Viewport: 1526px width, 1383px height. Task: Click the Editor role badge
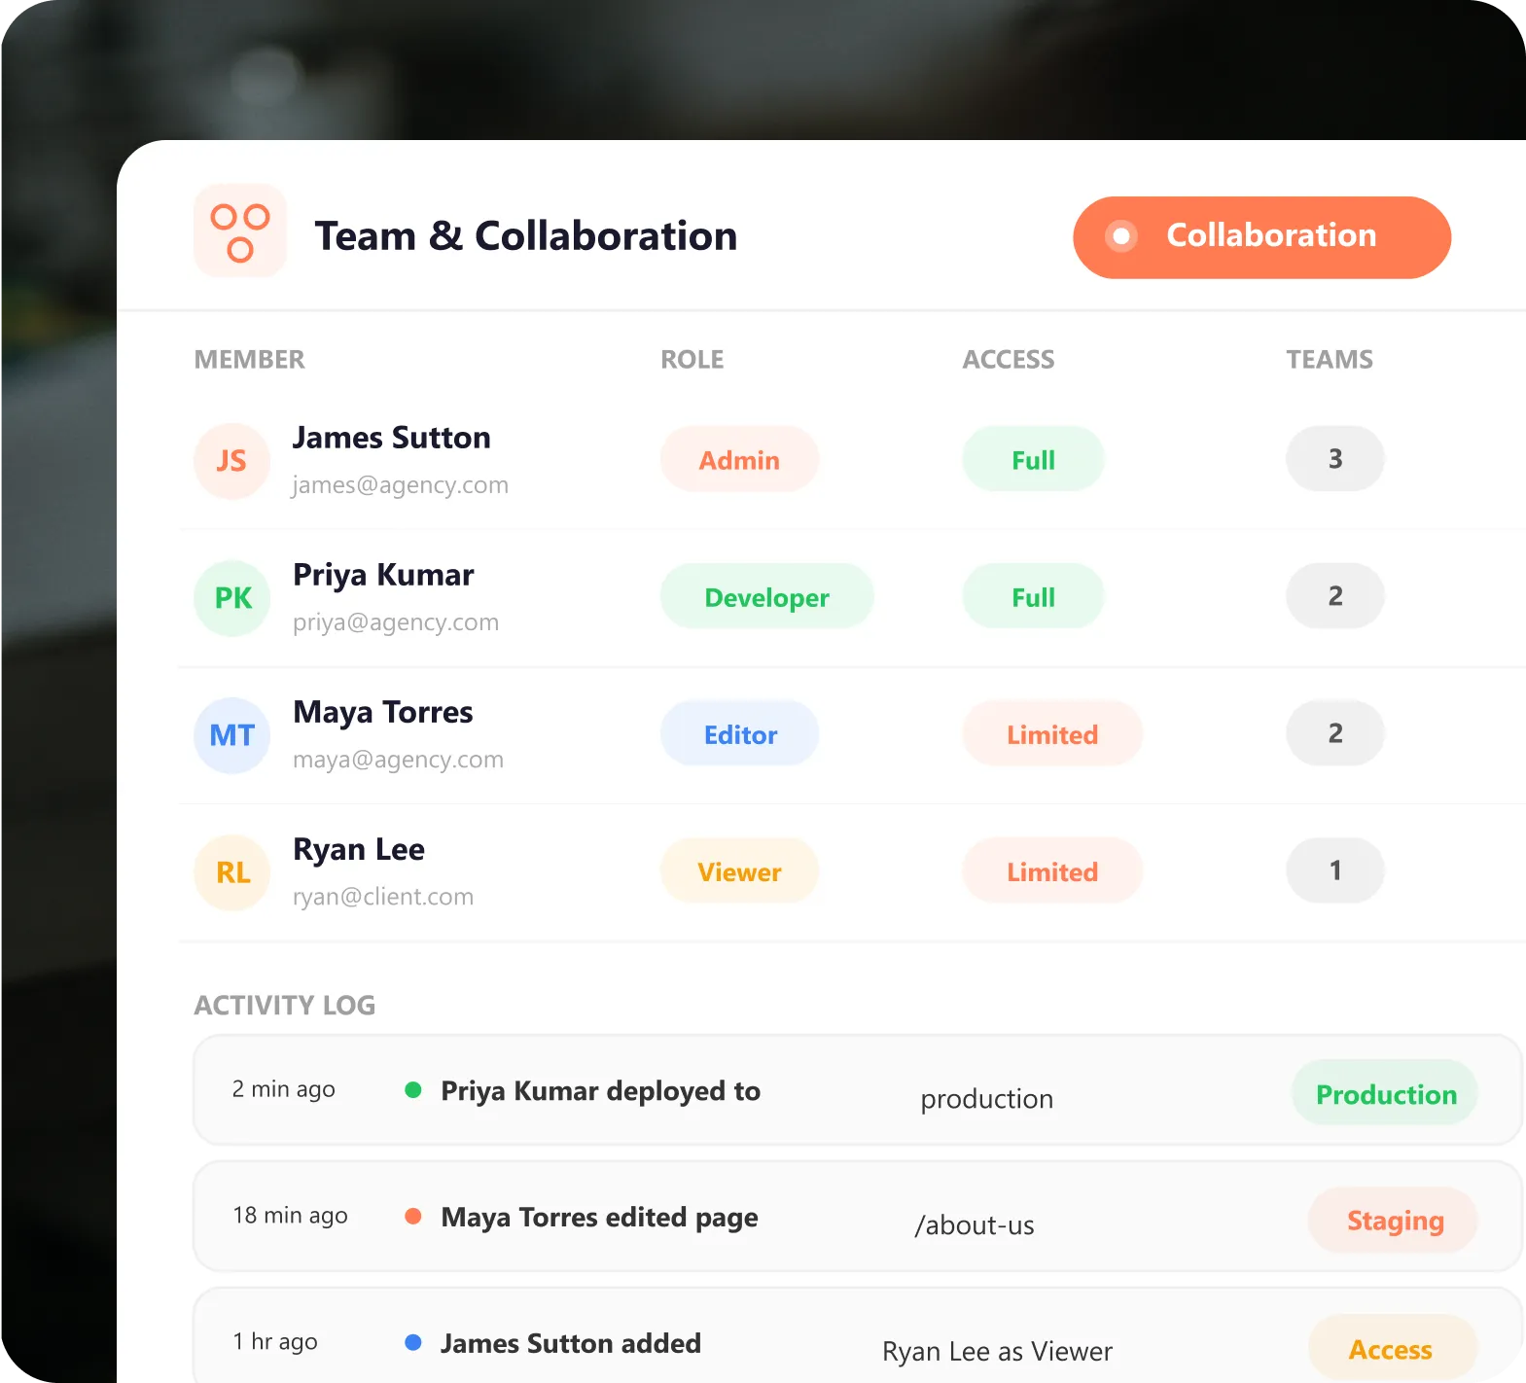[739, 733]
